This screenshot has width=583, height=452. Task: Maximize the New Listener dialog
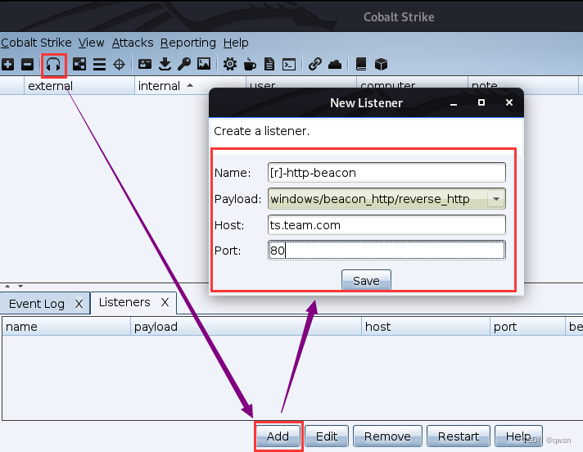click(x=481, y=102)
